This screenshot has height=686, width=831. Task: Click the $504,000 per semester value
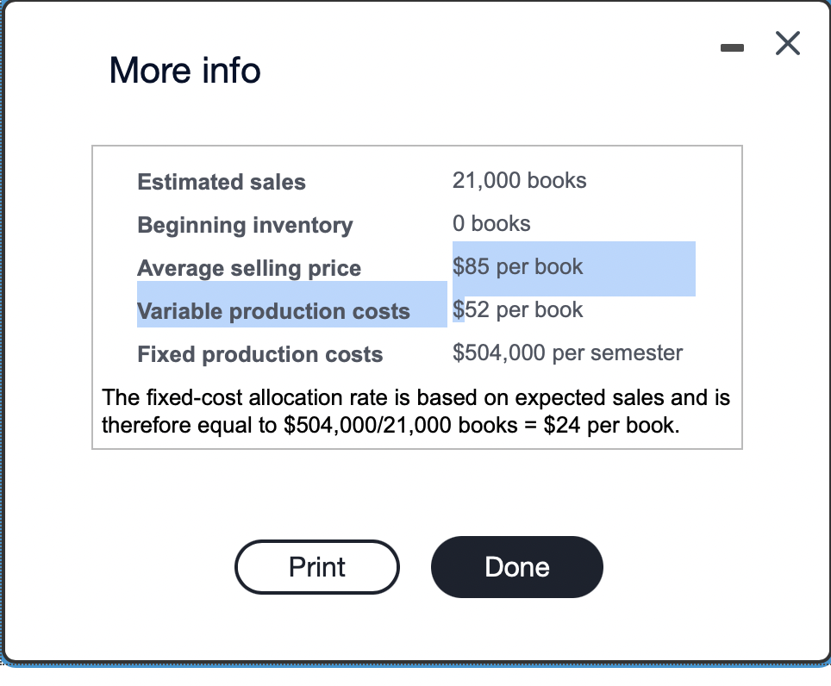point(567,352)
